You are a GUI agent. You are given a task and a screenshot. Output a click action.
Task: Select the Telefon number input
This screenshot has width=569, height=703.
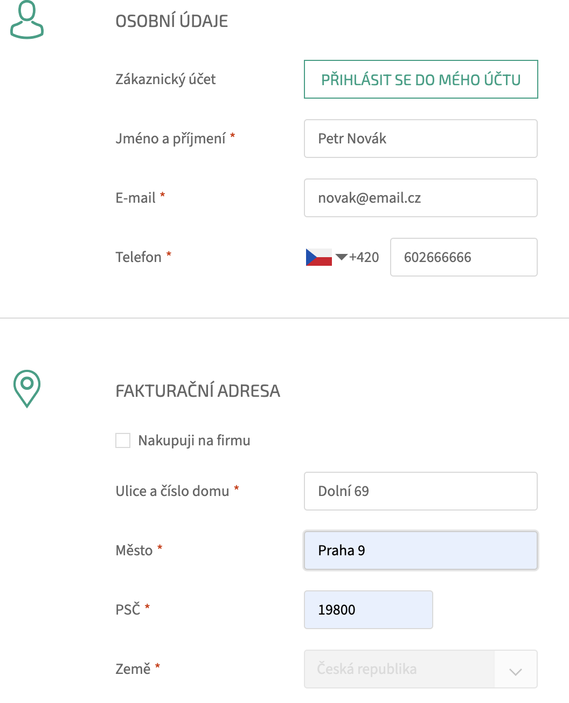tap(463, 257)
